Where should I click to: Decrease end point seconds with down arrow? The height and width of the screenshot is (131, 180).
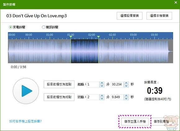tap(126, 99)
